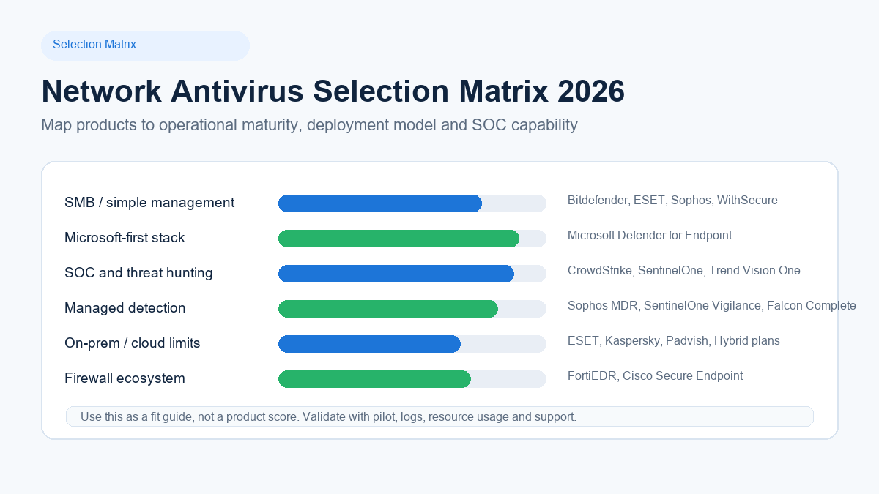Click the Firewall ecosystem label
Image resolution: width=879 pixels, height=494 pixels.
(x=125, y=378)
